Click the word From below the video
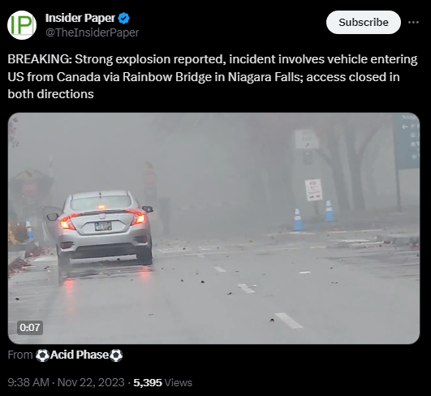 (20, 355)
